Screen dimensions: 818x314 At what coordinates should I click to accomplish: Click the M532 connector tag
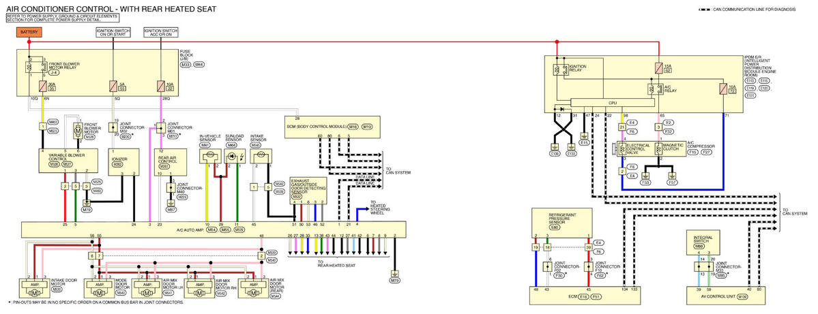(297, 197)
